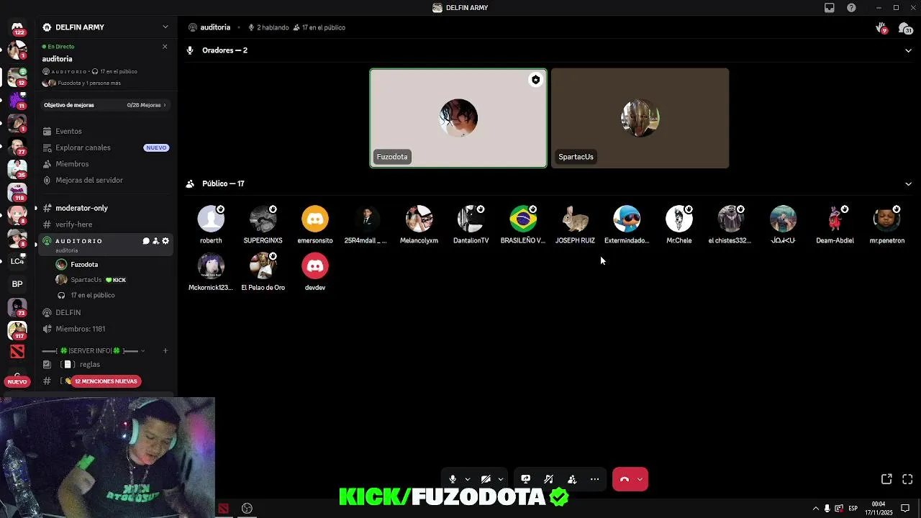Click DantalionTV audience avatar

pos(471,219)
